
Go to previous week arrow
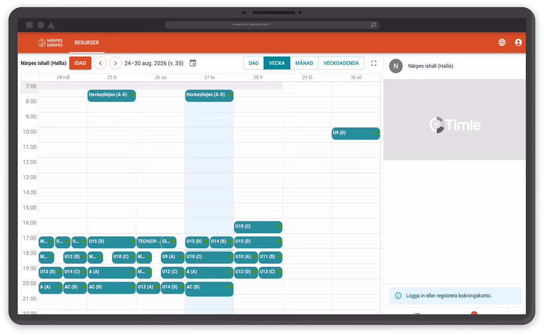[100, 63]
